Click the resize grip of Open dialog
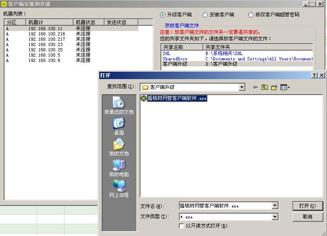The width and height of the screenshot is (327, 236). tap(324, 233)
